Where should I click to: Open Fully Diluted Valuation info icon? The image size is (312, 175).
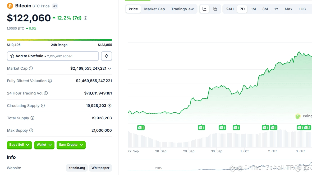point(50,81)
